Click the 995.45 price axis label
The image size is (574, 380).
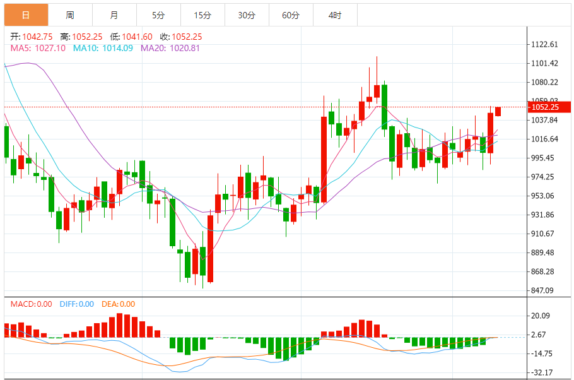point(543,158)
